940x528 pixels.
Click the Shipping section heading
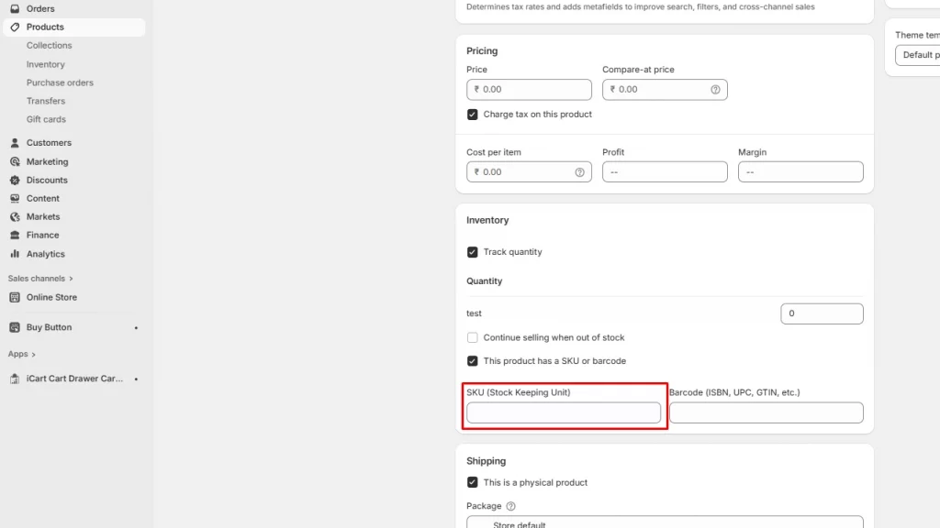coord(487,461)
